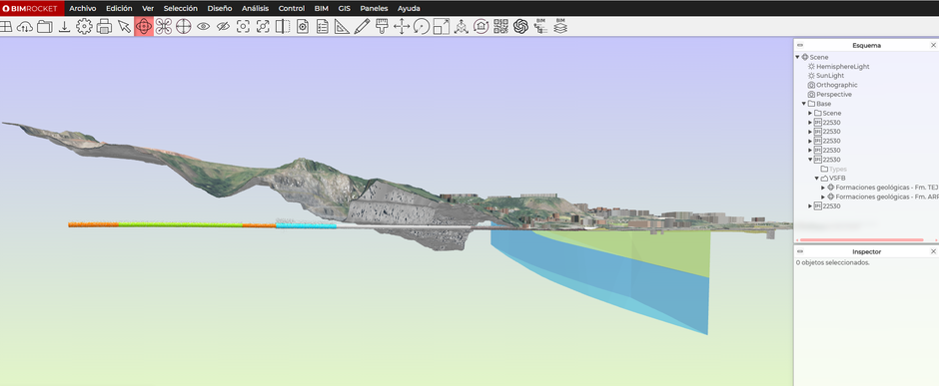Click the BIM tree structure icon
This screenshot has width=939, height=386.
[x=540, y=26]
